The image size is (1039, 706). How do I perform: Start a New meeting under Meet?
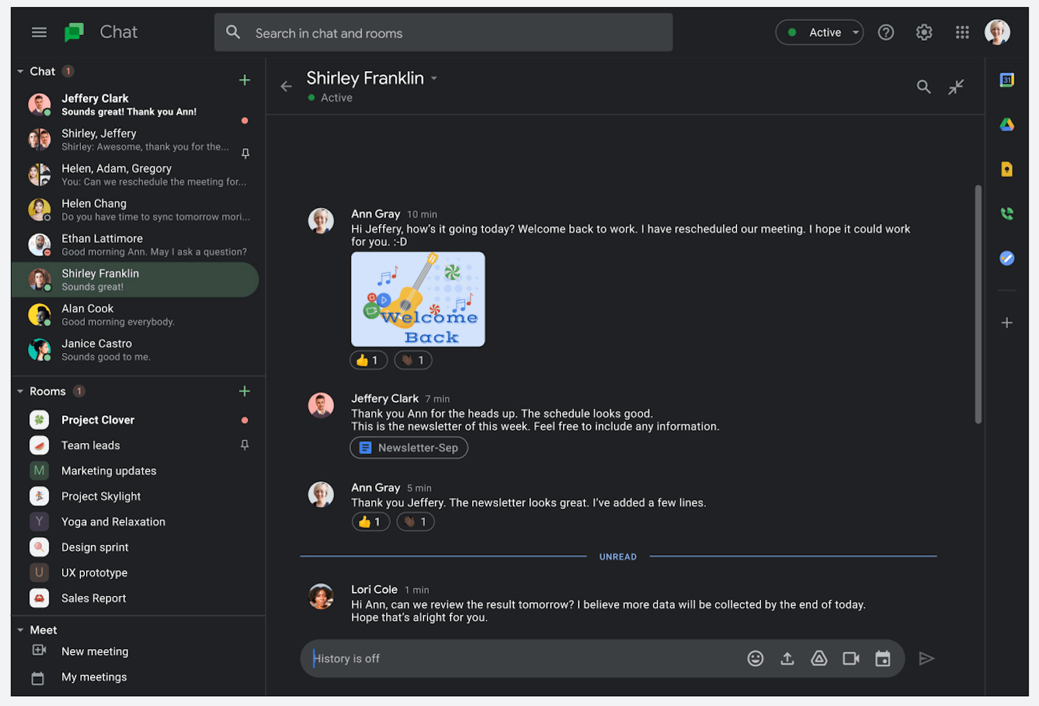click(95, 651)
